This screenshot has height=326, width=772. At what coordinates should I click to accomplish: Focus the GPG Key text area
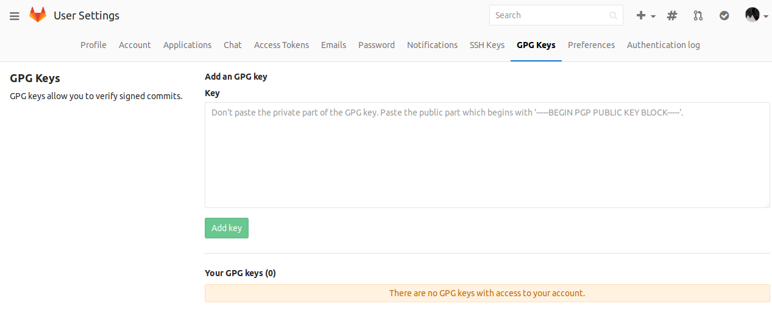(x=487, y=155)
